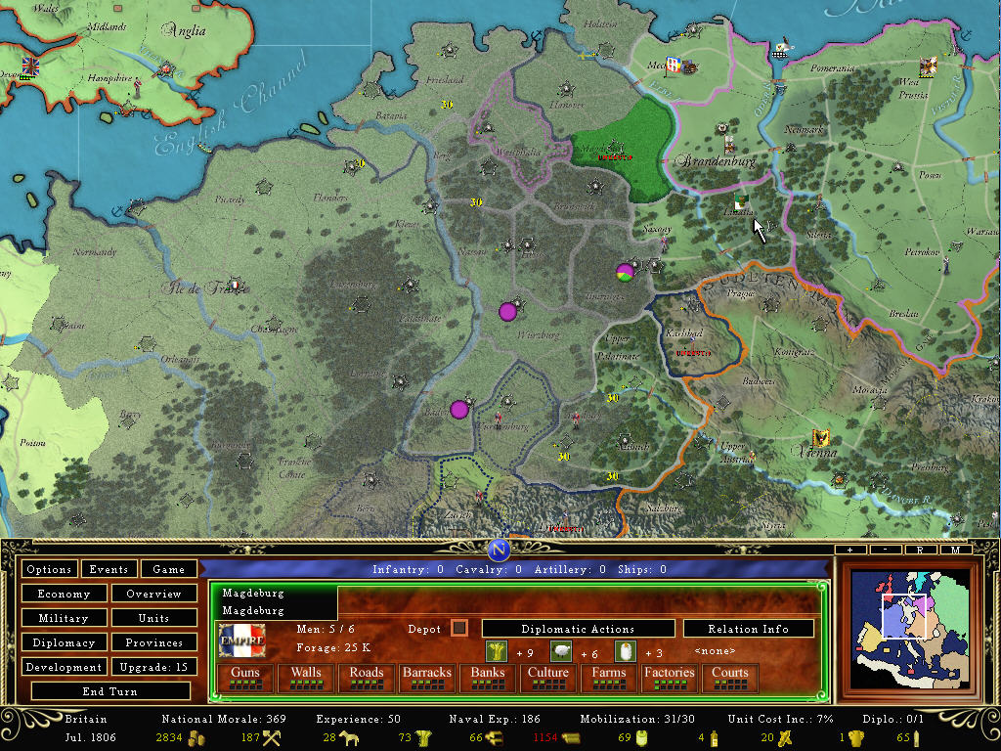Click the minimap R button
The height and width of the screenshot is (751, 1001).
click(921, 550)
